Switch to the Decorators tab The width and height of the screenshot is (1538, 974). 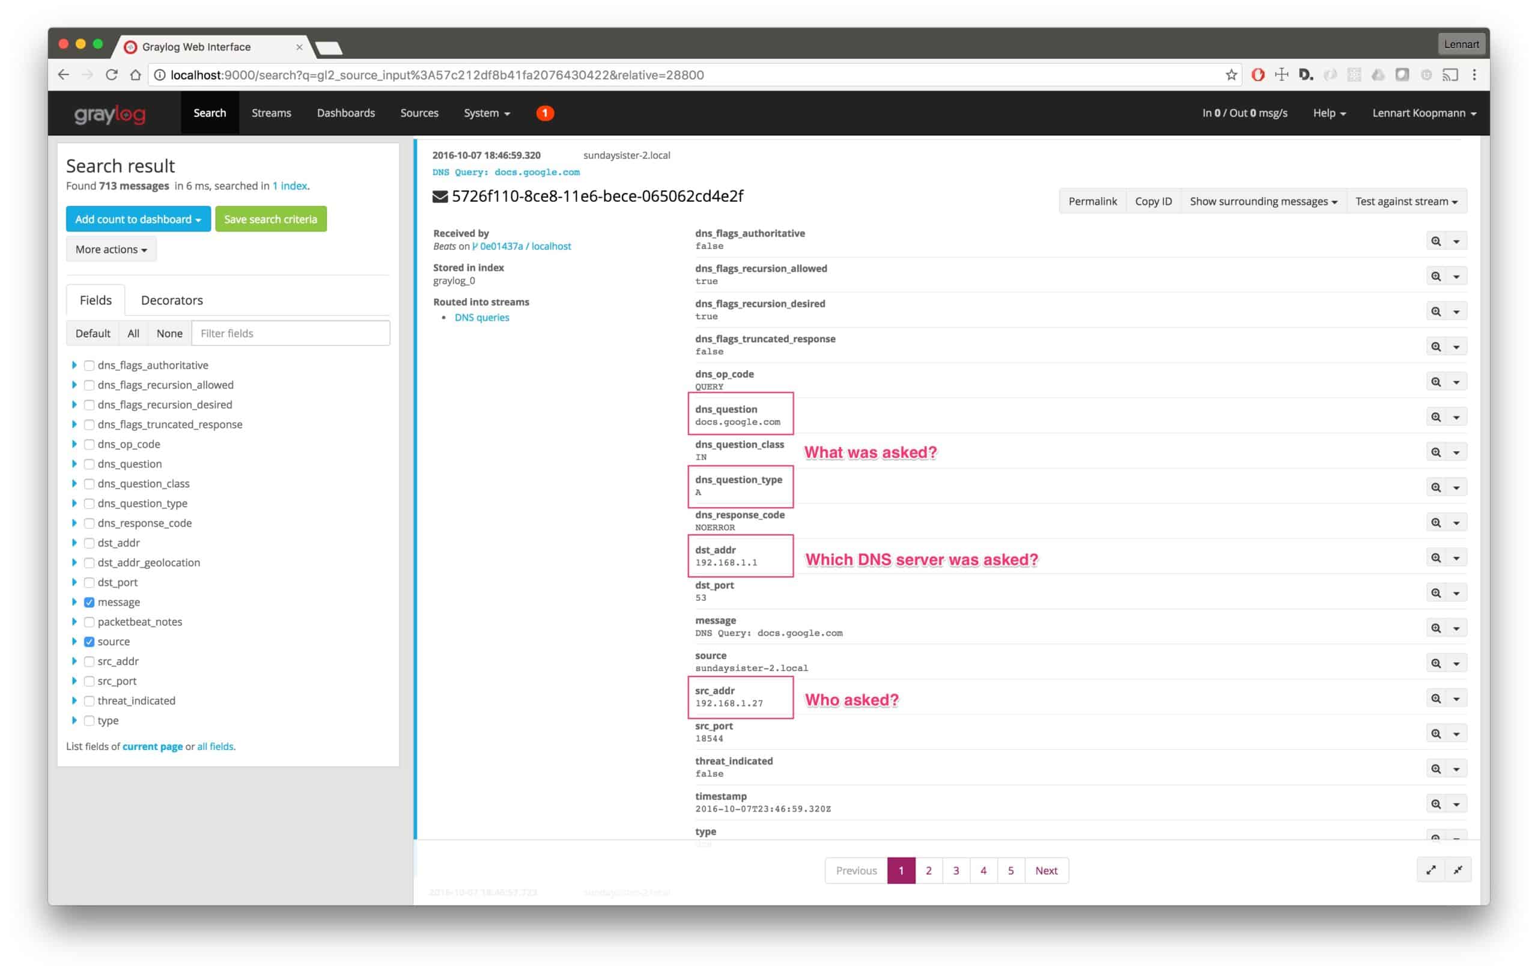coord(172,300)
